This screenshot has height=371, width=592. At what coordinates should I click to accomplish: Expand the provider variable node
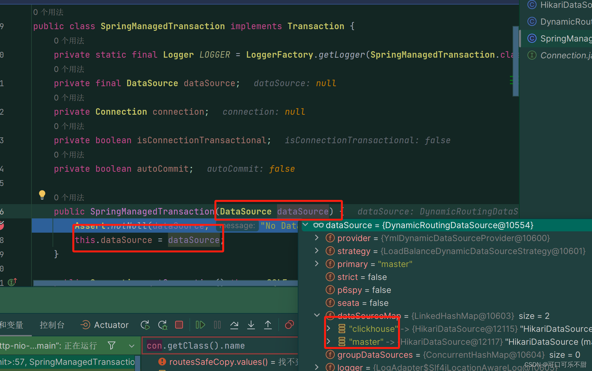click(317, 238)
